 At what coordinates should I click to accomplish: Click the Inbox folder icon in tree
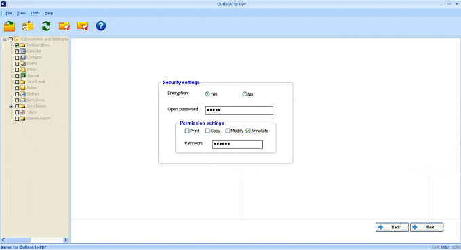click(22, 70)
